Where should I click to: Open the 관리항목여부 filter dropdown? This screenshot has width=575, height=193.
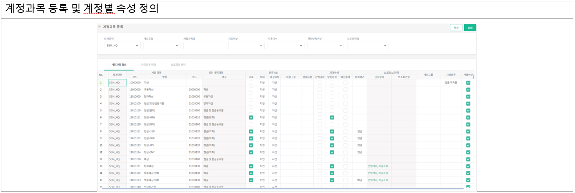325,45
